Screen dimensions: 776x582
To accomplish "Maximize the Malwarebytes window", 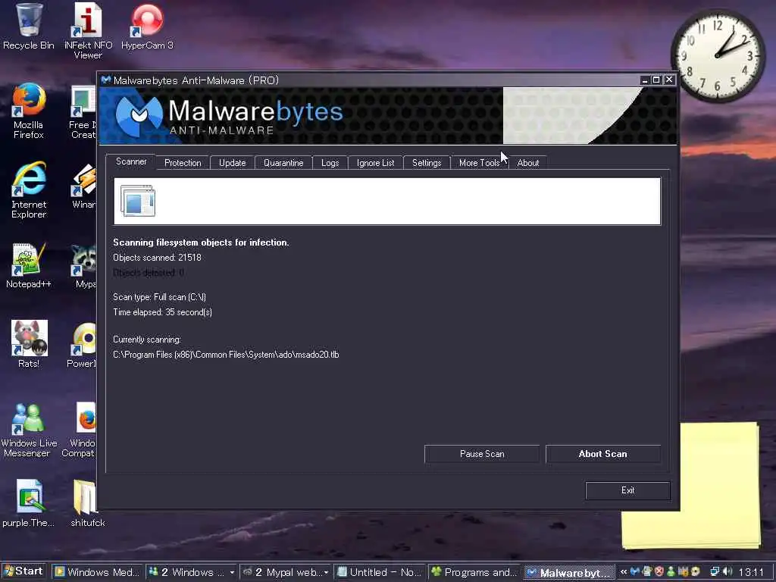I will (656, 80).
